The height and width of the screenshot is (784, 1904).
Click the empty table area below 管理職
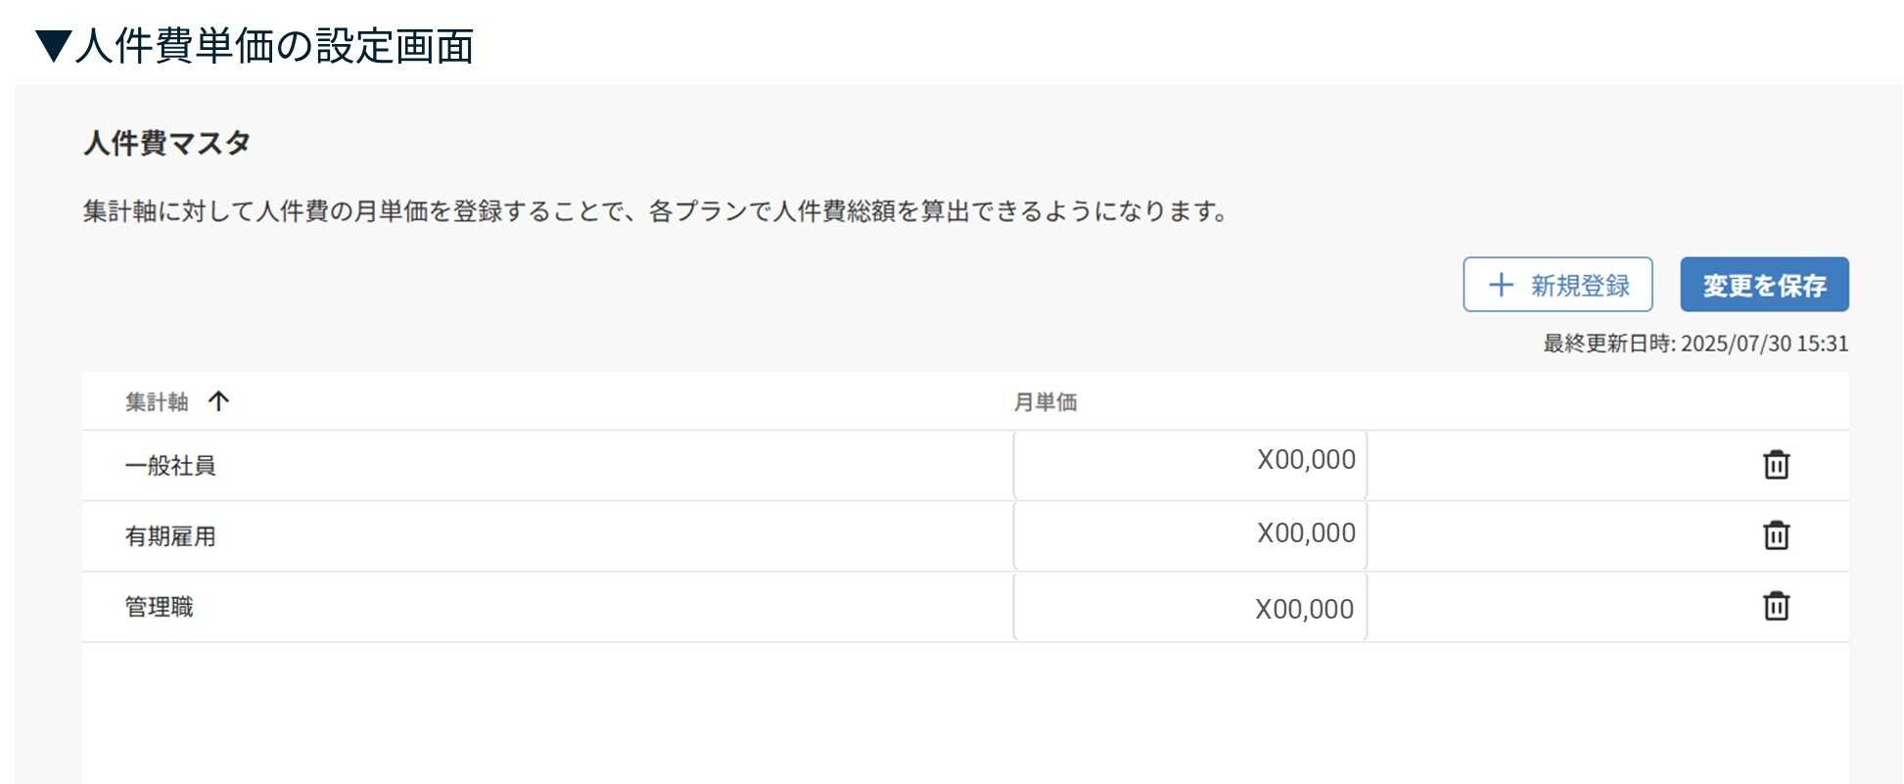click(964, 713)
